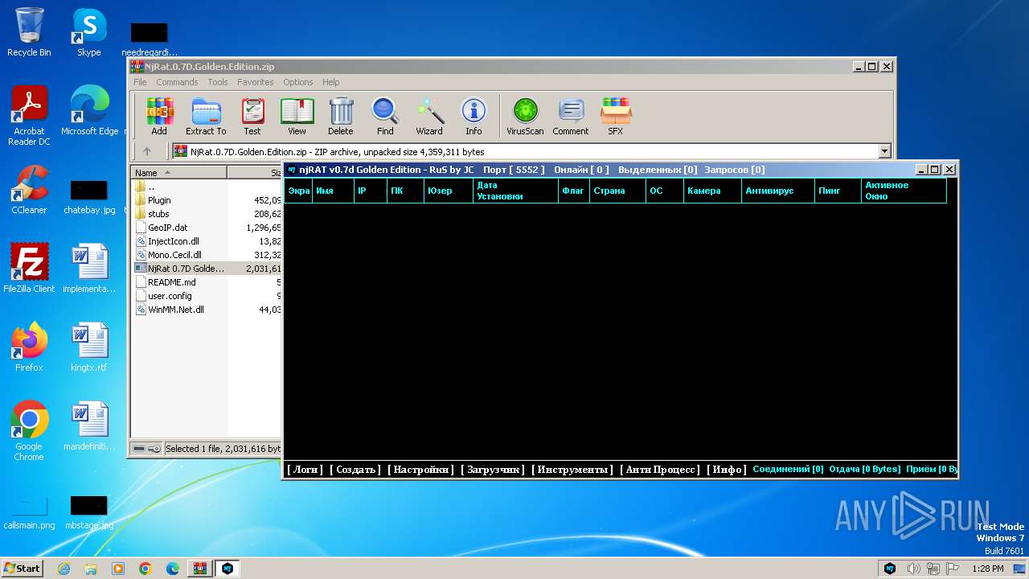The height and width of the screenshot is (579, 1029).
Task: Open Firefox desktop shortcut
Action: click(29, 347)
